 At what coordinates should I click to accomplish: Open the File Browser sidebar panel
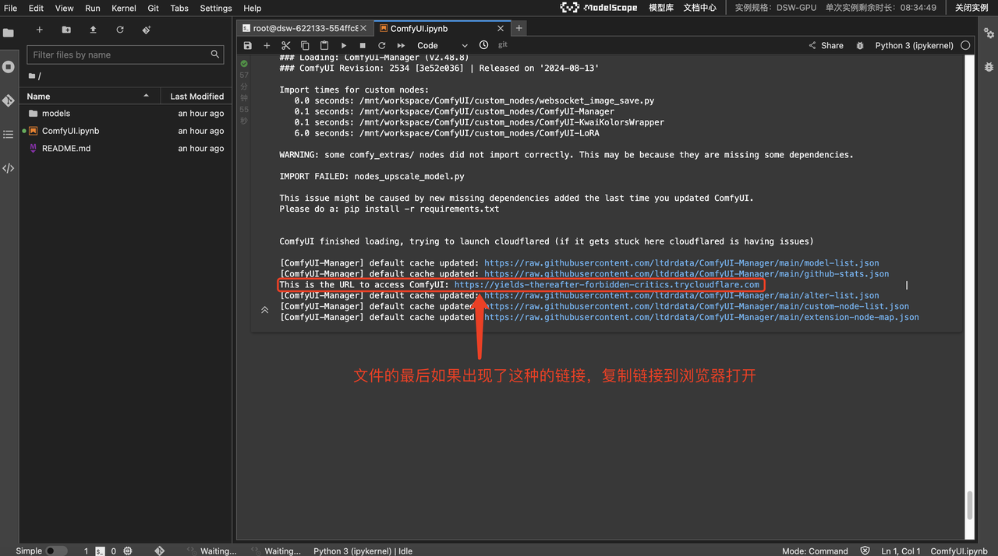(x=9, y=33)
